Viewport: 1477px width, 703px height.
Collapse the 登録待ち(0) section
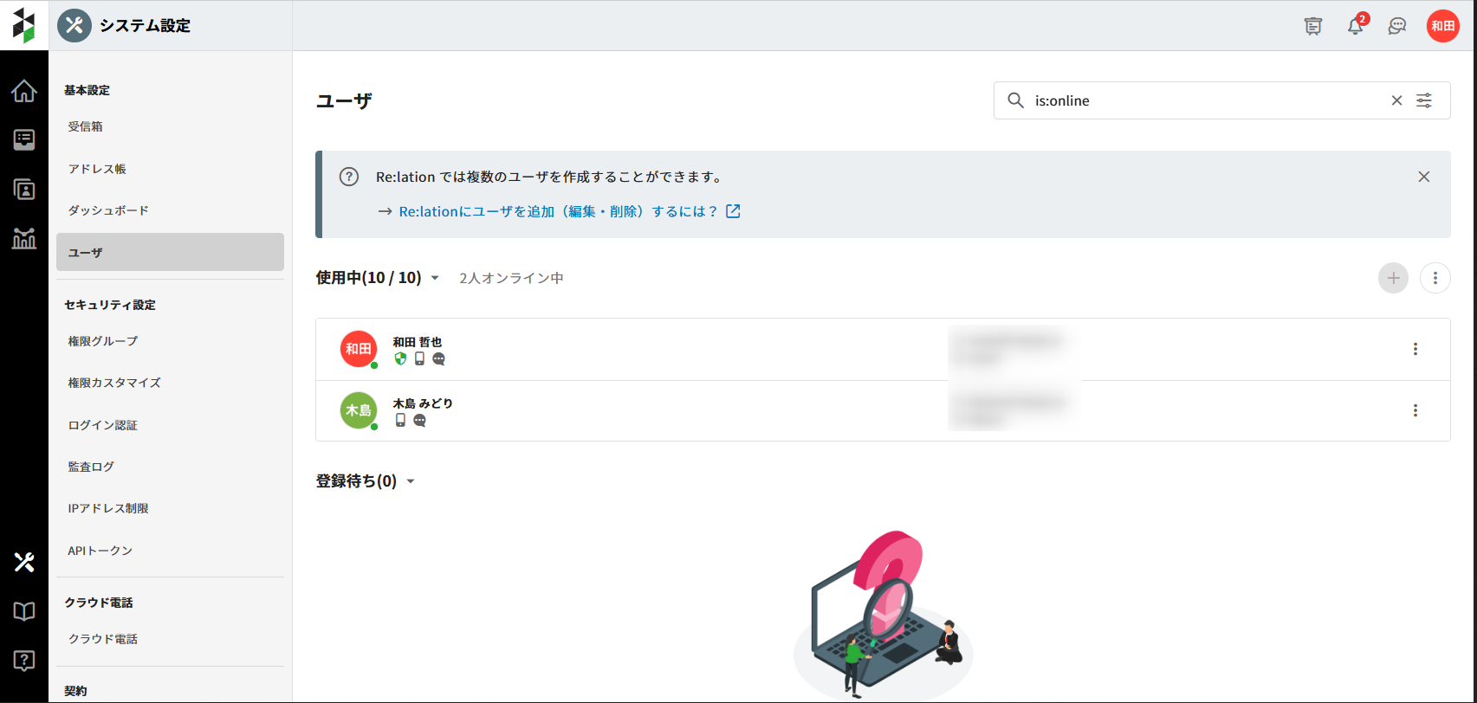tap(411, 481)
